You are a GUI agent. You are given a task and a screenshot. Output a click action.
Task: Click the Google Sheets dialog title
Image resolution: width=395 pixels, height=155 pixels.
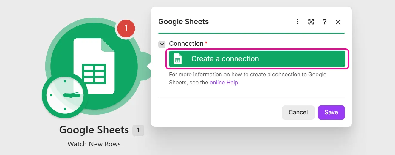184,22
